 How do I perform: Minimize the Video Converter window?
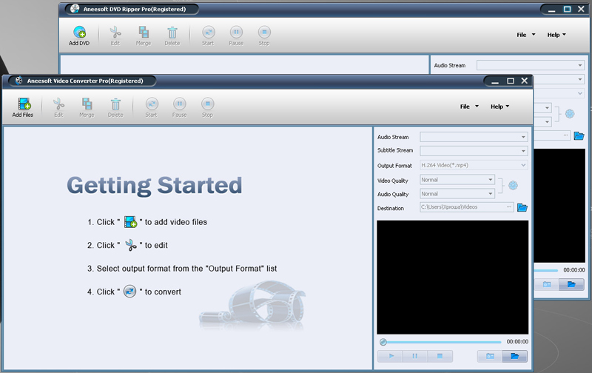(495, 81)
